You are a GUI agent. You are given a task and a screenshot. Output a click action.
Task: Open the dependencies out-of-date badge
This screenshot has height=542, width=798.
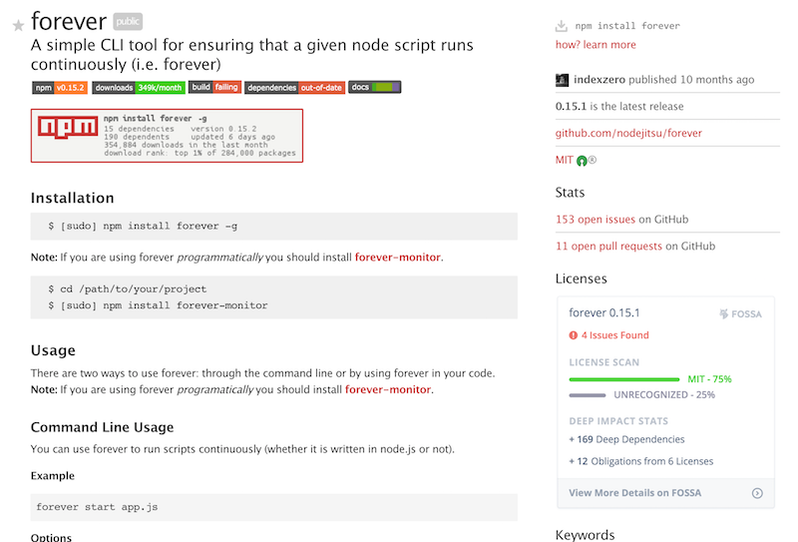click(x=294, y=88)
